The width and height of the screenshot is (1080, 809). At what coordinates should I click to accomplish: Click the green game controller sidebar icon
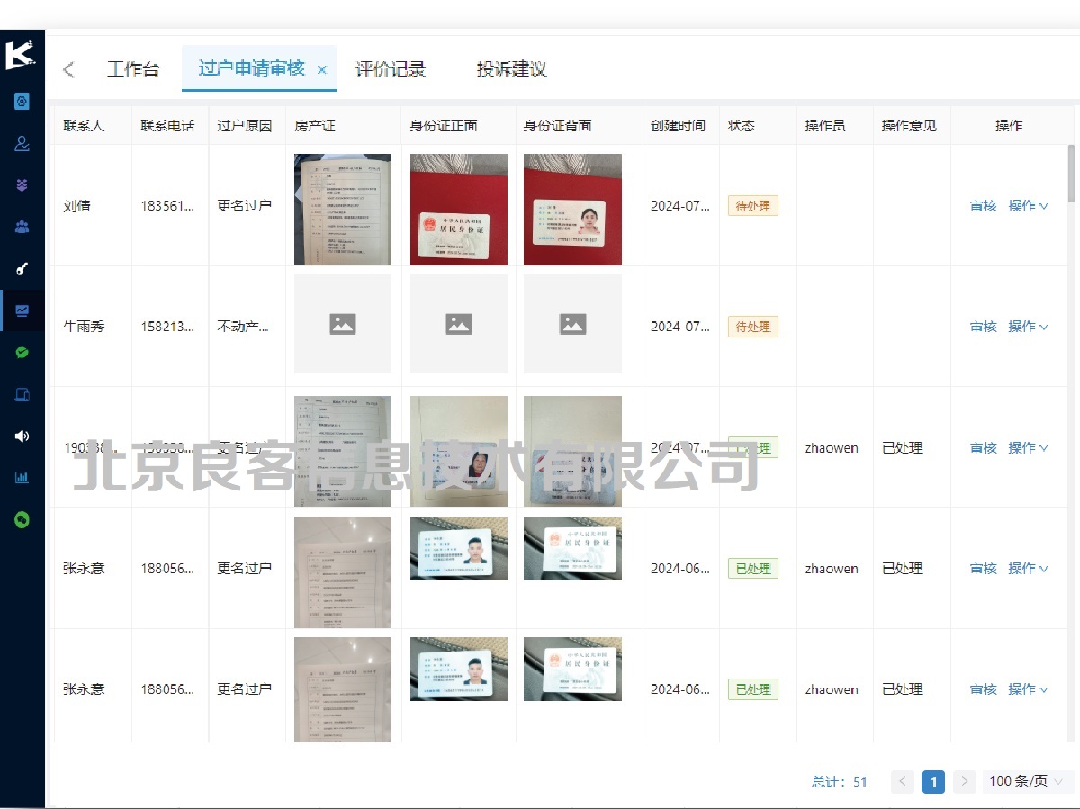click(x=20, y=519)
